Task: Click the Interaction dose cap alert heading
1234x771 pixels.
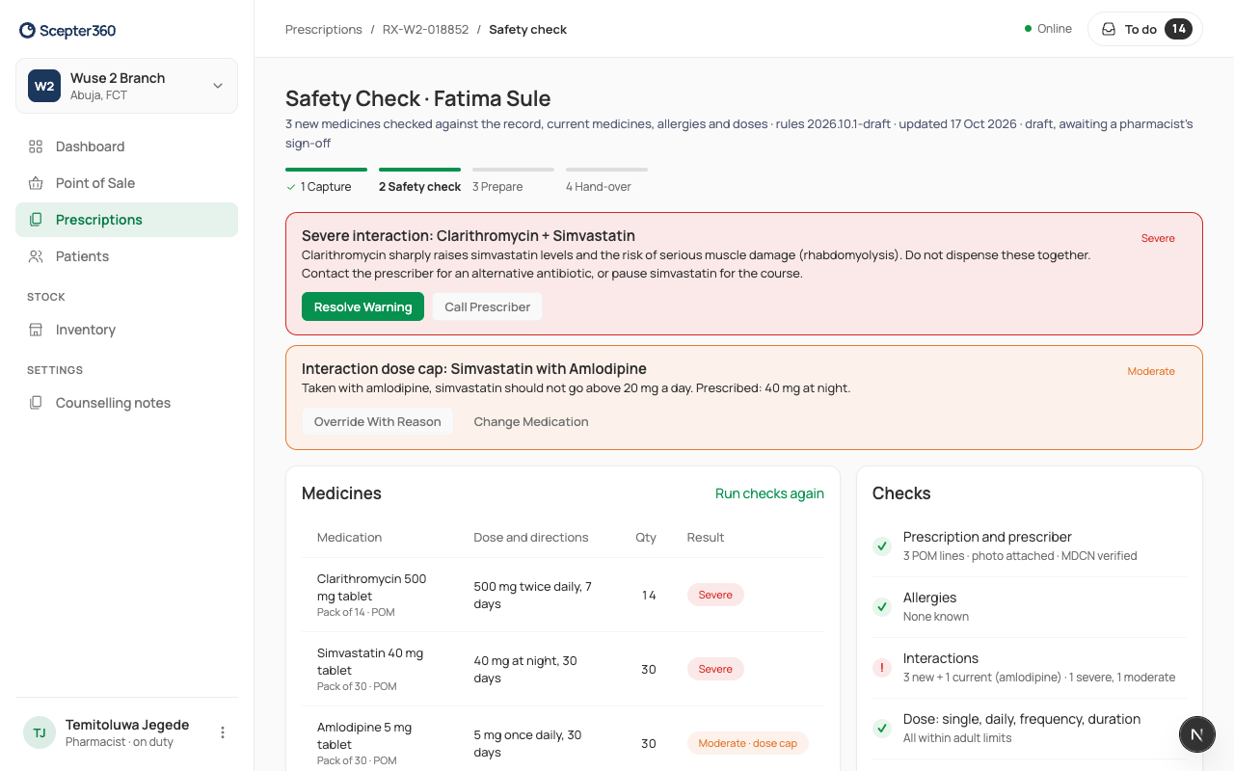Action: 474,369
